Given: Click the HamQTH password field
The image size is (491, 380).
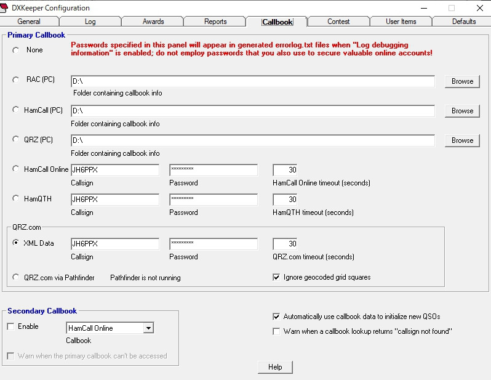Looking at the screenshot, I should click(x=214, y=200).
